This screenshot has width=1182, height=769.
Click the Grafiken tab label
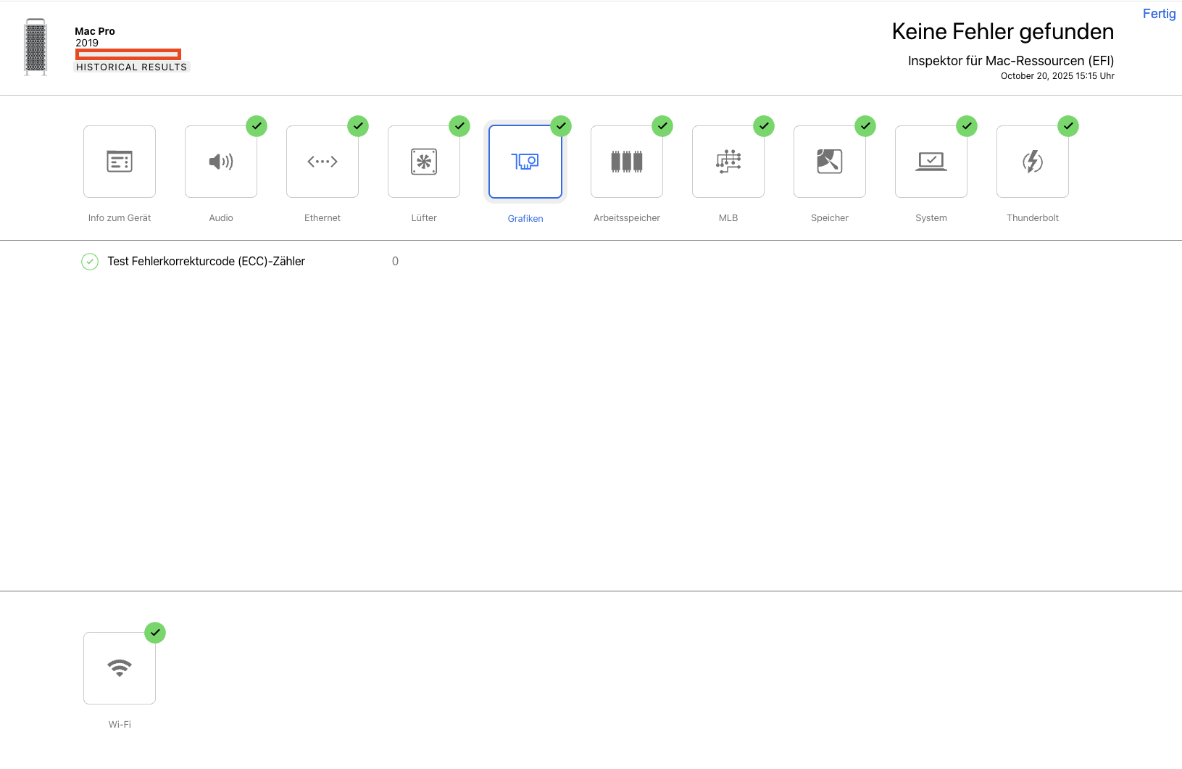tap(525, 219)
